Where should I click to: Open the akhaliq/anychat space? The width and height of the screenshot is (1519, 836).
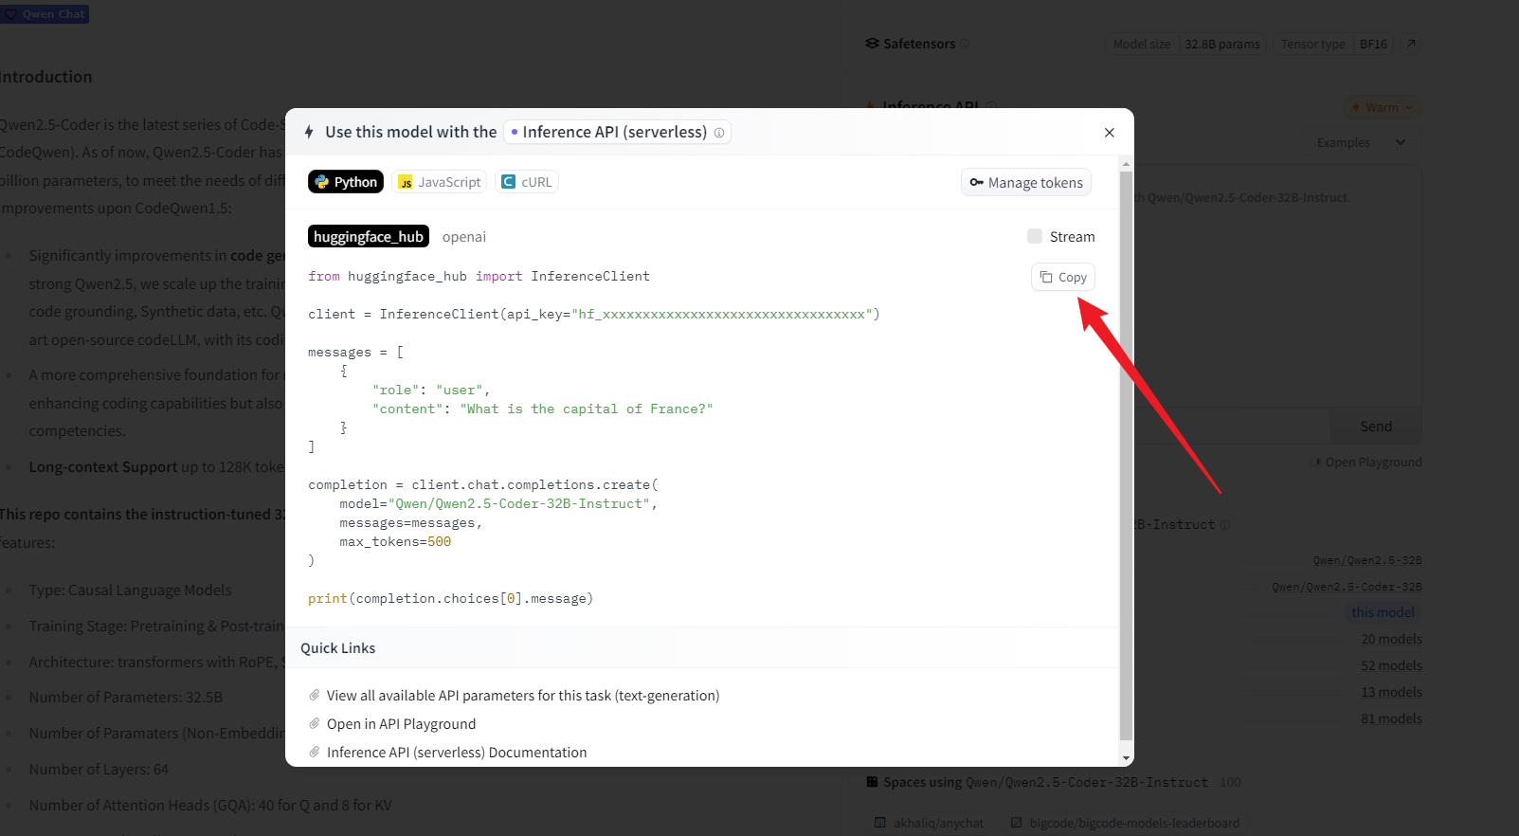929,823
